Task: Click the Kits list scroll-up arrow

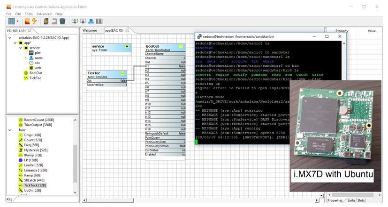Action: click(75, 120)
